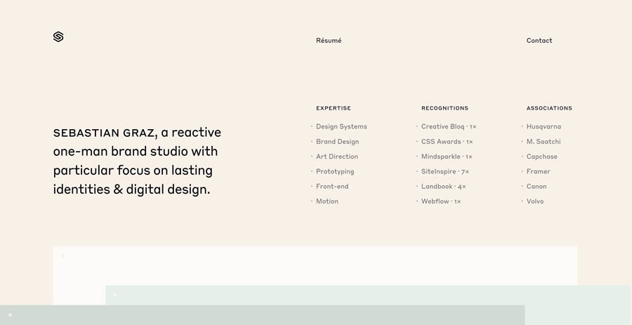Click the Mindsparkle recognition entry
The image size is (632, 325).
pyautogui.click(x=447, y=157)
